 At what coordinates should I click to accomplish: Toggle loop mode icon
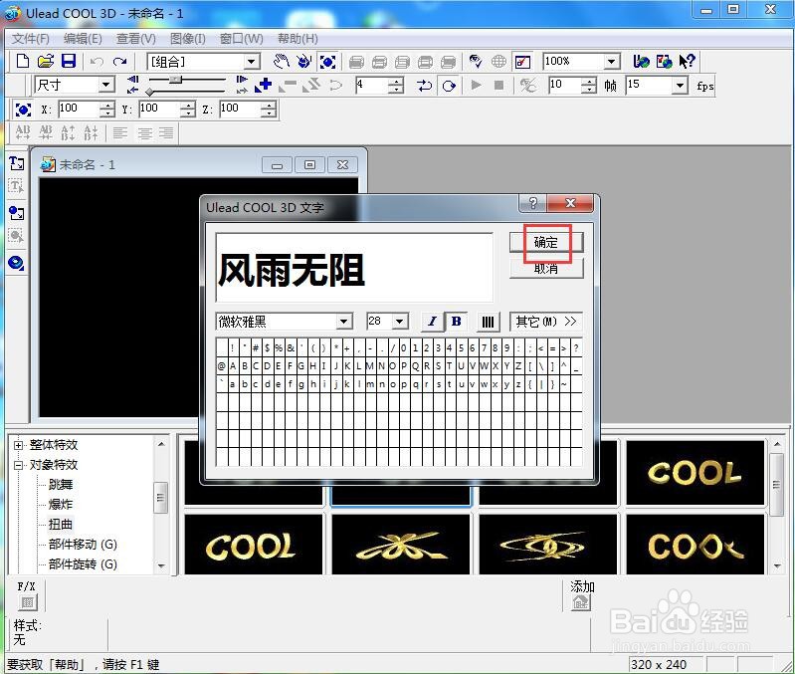(x=449, y=86)
